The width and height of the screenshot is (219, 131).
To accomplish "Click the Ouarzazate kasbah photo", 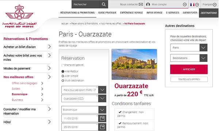I will coord(134,64).
